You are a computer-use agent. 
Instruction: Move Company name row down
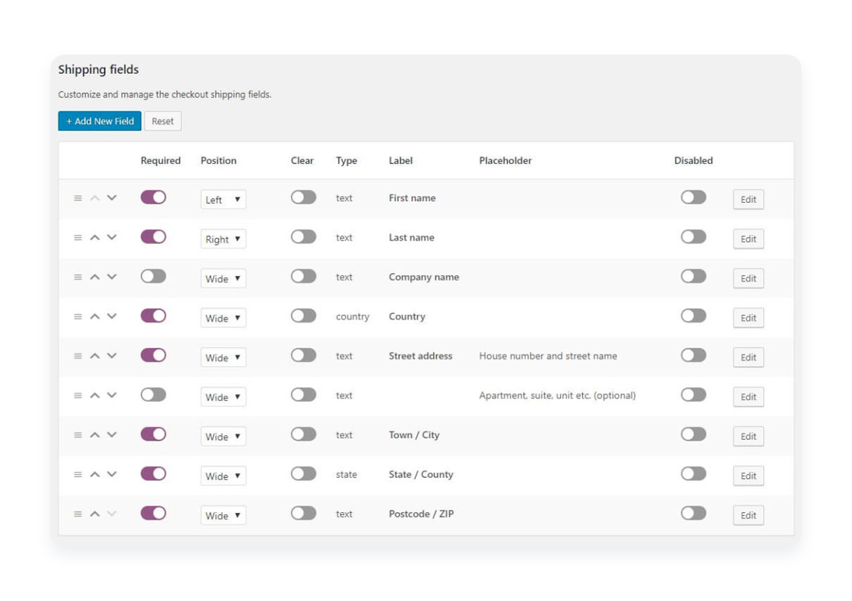111,277
